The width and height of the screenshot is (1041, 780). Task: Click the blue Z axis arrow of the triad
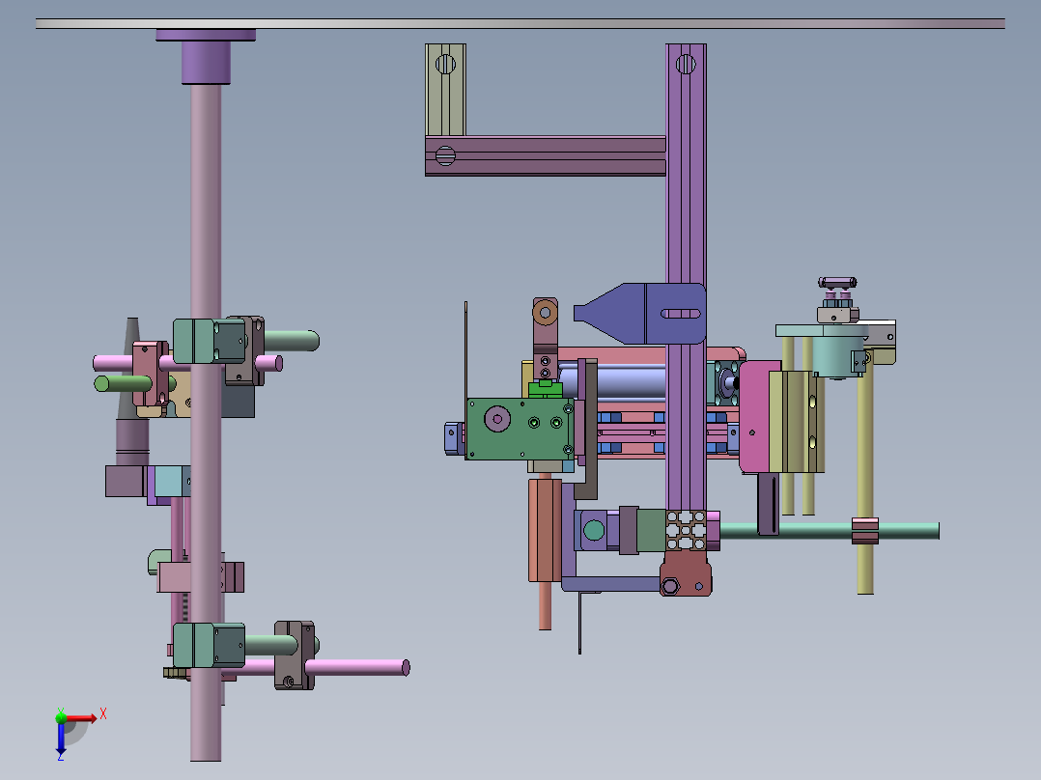point(61,738)
